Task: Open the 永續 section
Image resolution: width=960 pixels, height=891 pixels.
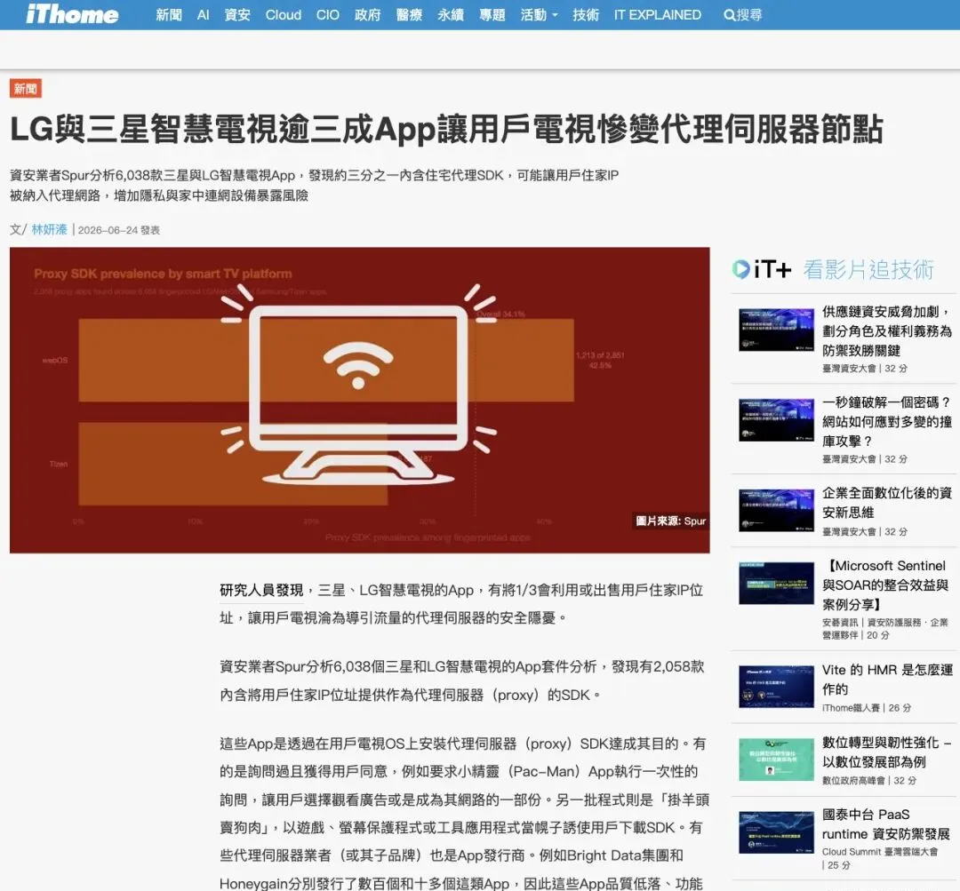Action: click(x=451, y=15)
